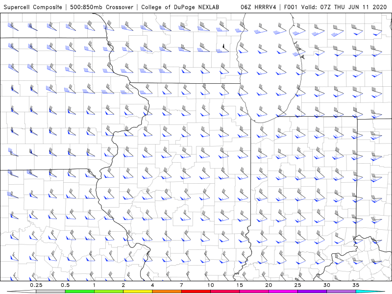Click the '0.25' legend value

36,285
